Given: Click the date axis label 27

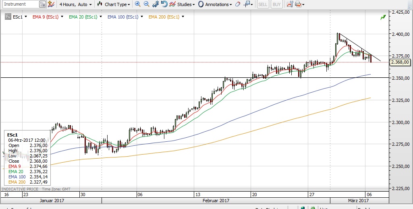Looking at the screenshot, I should (311, 195).
